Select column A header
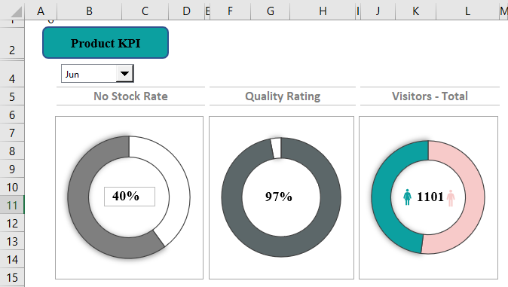 coord(41,11)
